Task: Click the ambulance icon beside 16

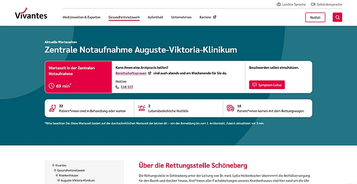Action: pyautogui.click(x=231, y=108)
